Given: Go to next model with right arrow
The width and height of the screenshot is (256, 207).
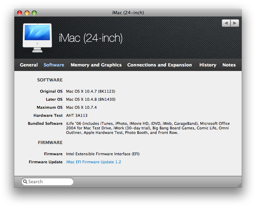Looking at the screenshot, I should tap(235, 23).
